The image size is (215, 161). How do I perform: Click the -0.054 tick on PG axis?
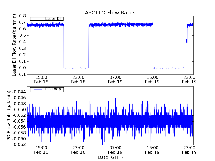point(19,121)
